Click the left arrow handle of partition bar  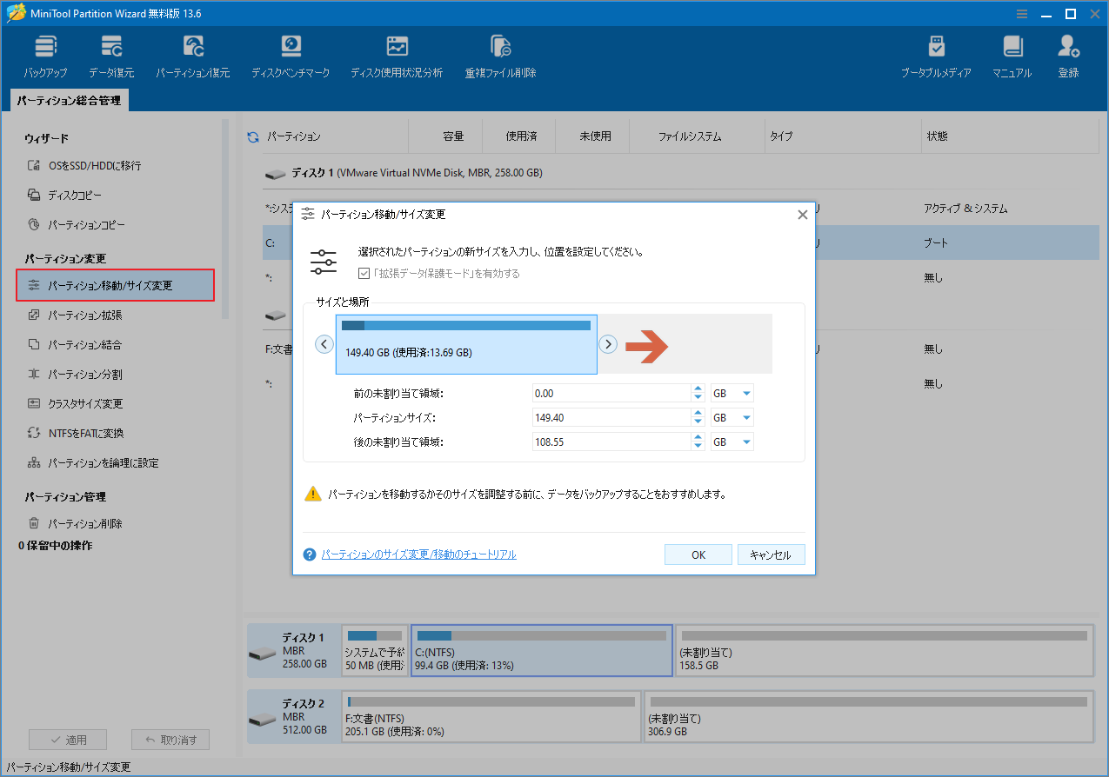(324, 344)
